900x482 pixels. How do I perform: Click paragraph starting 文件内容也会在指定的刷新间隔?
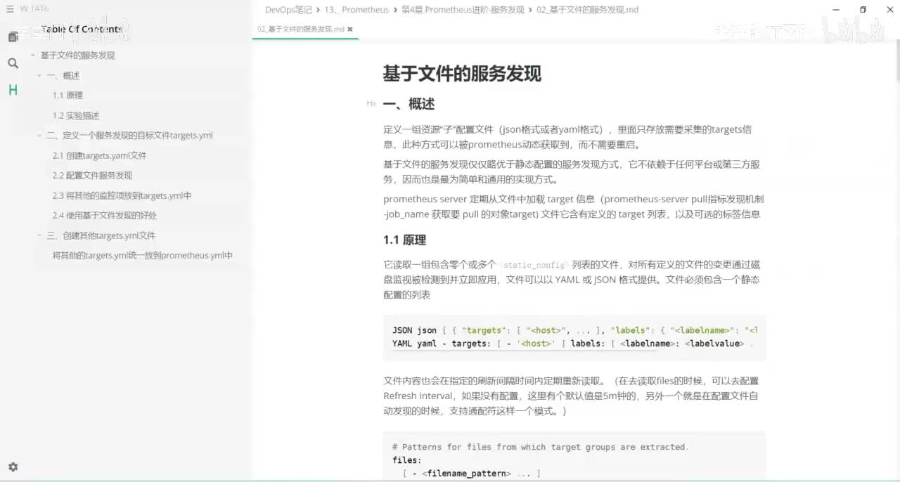click(571, 396)
